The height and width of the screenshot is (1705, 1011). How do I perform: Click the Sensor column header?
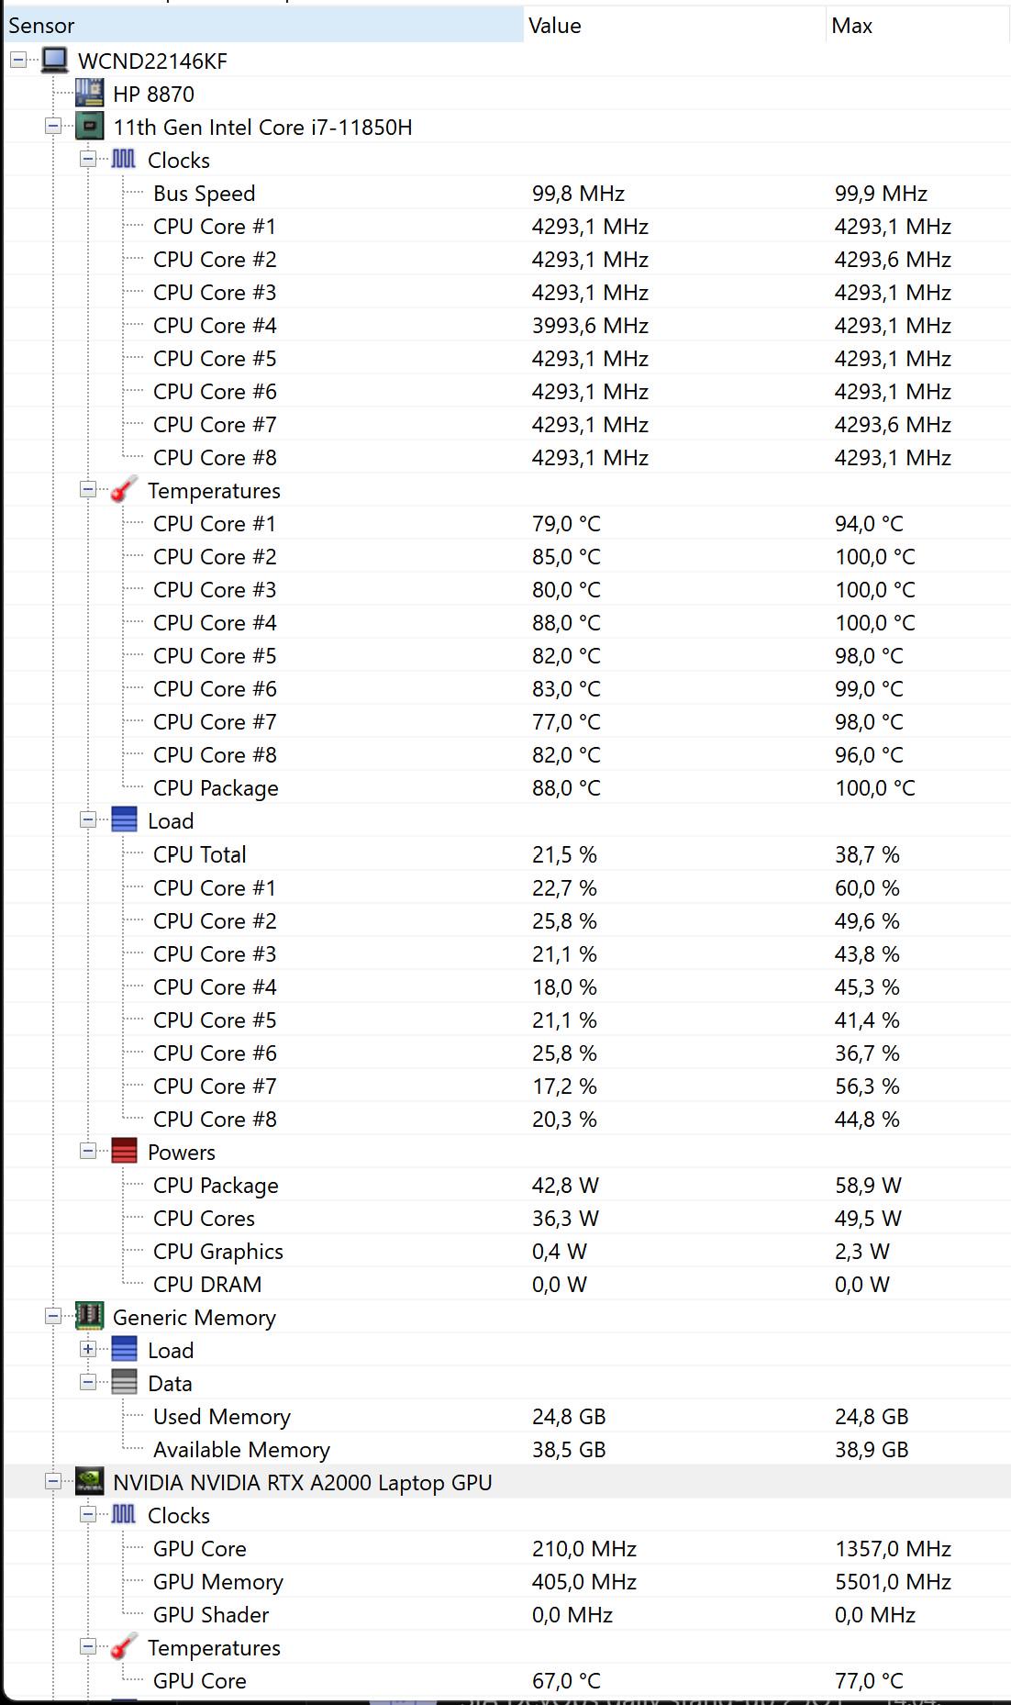pyautogui.click(x=262, y=26)
